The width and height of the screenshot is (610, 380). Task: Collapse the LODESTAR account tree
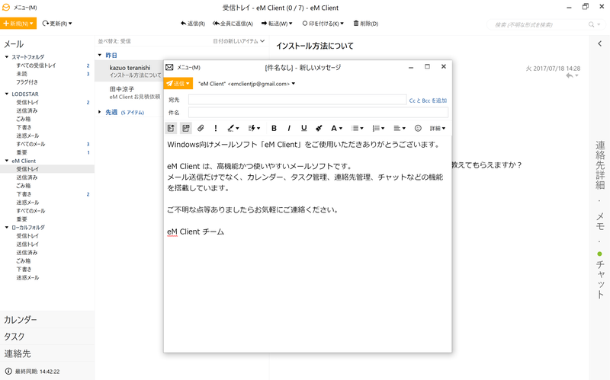click(7, 94)
